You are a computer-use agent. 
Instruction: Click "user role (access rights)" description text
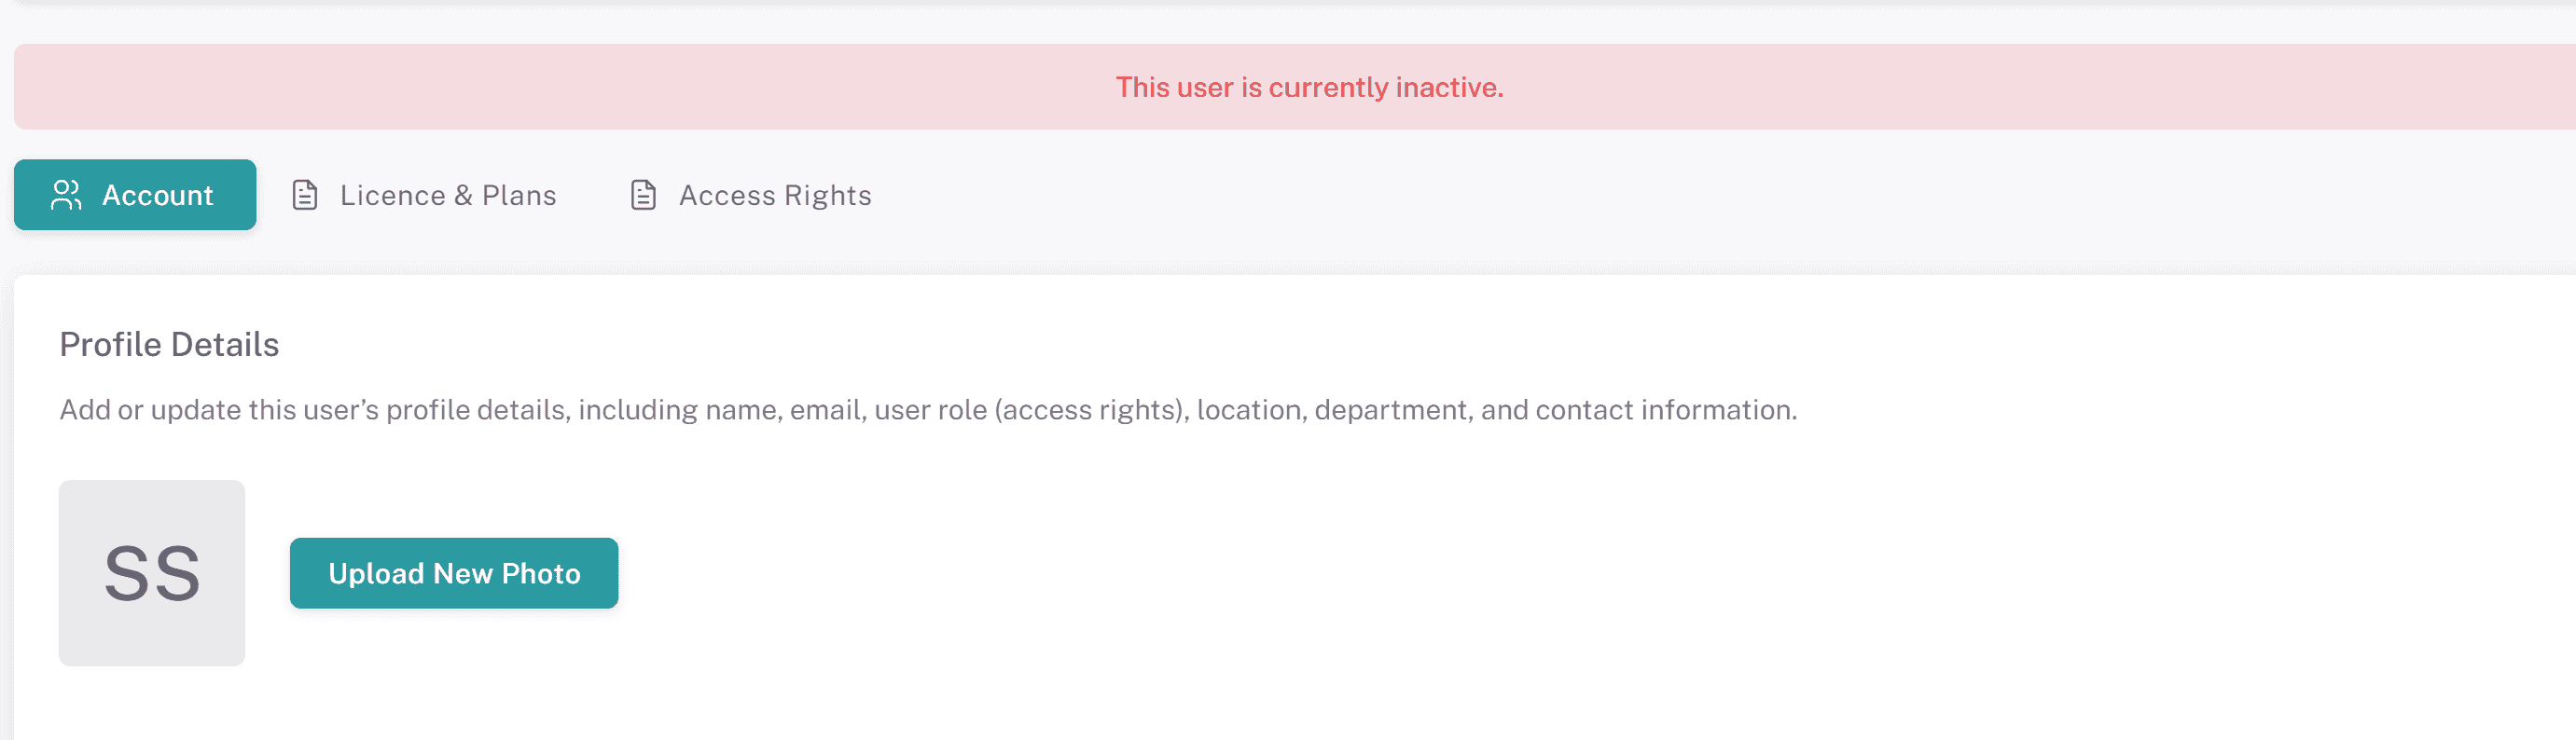[x=1031, y=409]
